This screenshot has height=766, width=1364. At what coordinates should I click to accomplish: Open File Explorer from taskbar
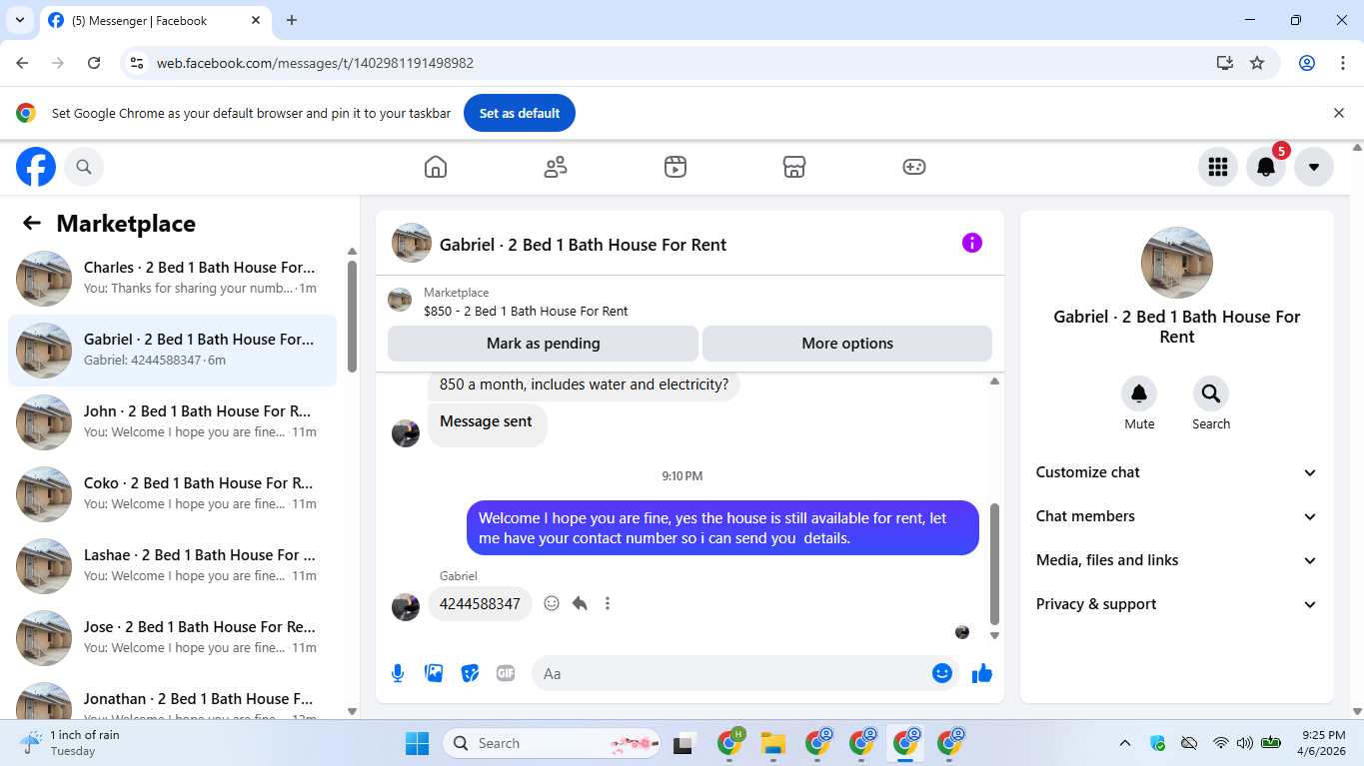[772, 743]
